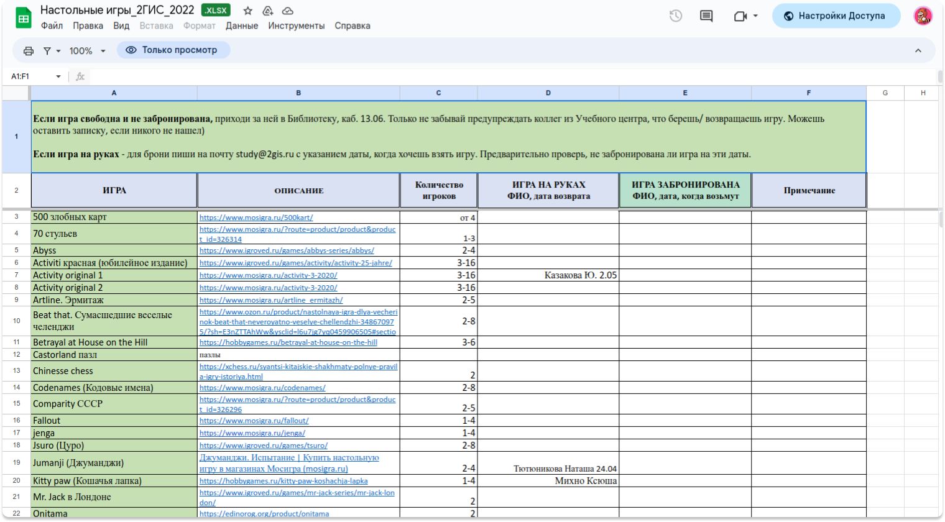
Task: Click the Настройки Доступа share button
Action: coord(836,16)
